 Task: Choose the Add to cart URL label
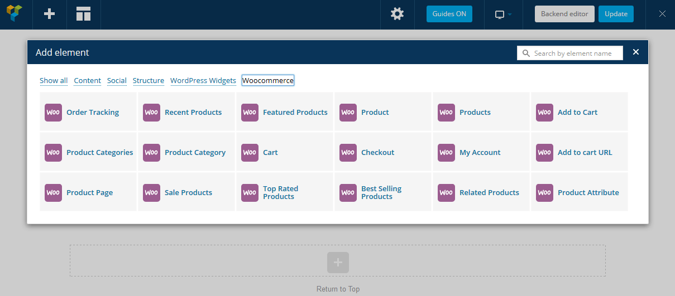[585, 152]
